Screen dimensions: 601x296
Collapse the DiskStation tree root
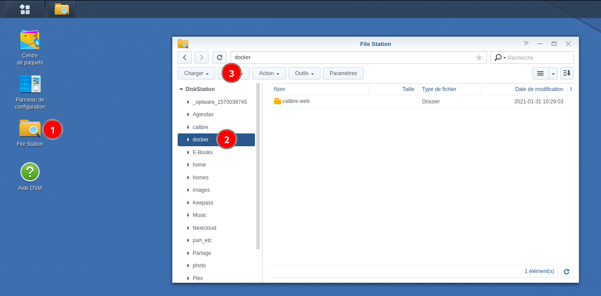pos(181,89)
